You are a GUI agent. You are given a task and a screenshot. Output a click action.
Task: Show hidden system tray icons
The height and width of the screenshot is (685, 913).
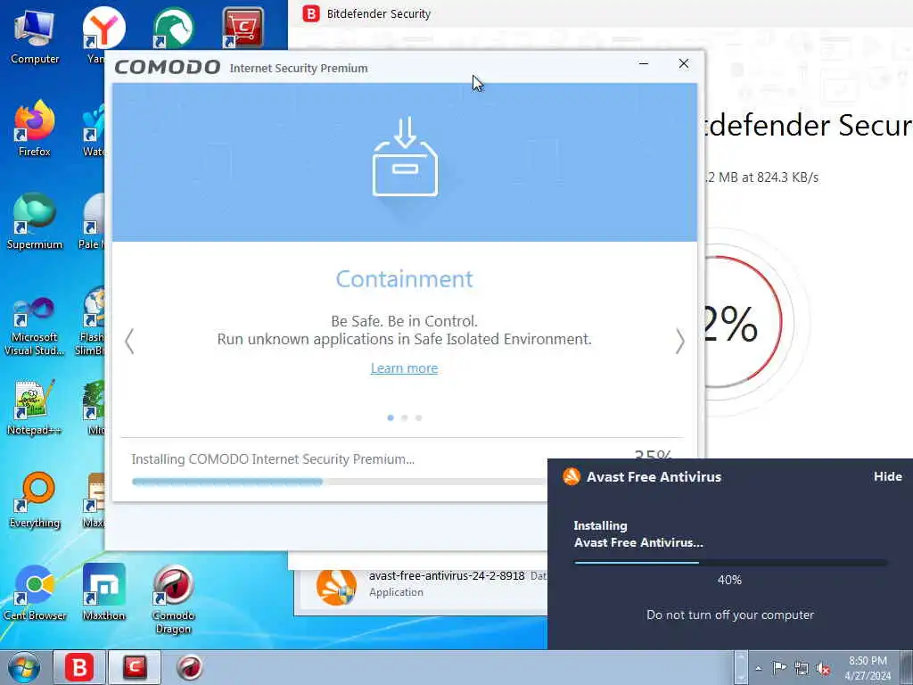tap(758, 668)
